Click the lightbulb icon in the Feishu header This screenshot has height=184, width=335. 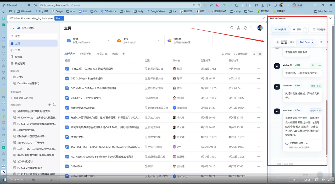(245, 28)
